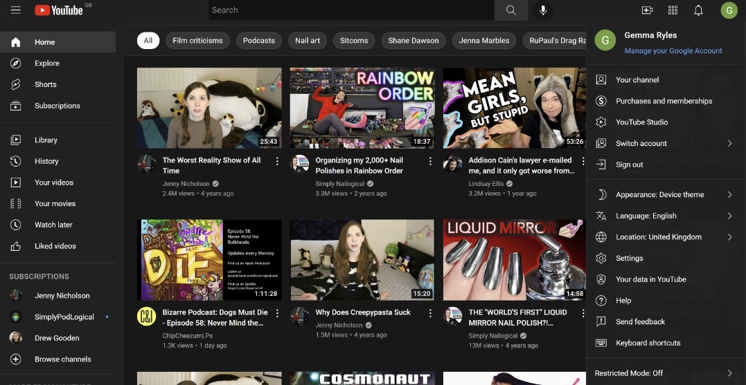The height and width of the screenshot is (385, 746).
Task: Click the Browse channels plus icon
Action: coord(16,359)
